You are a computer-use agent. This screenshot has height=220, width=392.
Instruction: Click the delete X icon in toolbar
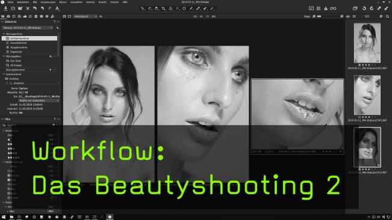[28, 8]
